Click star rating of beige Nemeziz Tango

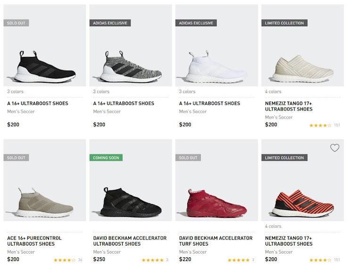pos(320,125)
